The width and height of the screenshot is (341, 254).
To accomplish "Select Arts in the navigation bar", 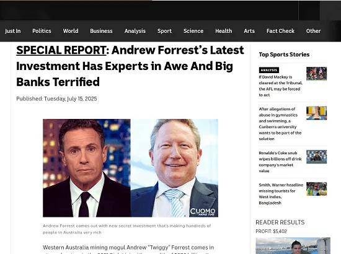I will coord(249,31).
